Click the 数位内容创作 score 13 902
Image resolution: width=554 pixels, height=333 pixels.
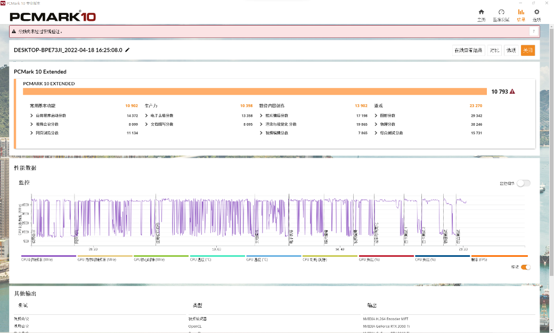pos(361,105)
